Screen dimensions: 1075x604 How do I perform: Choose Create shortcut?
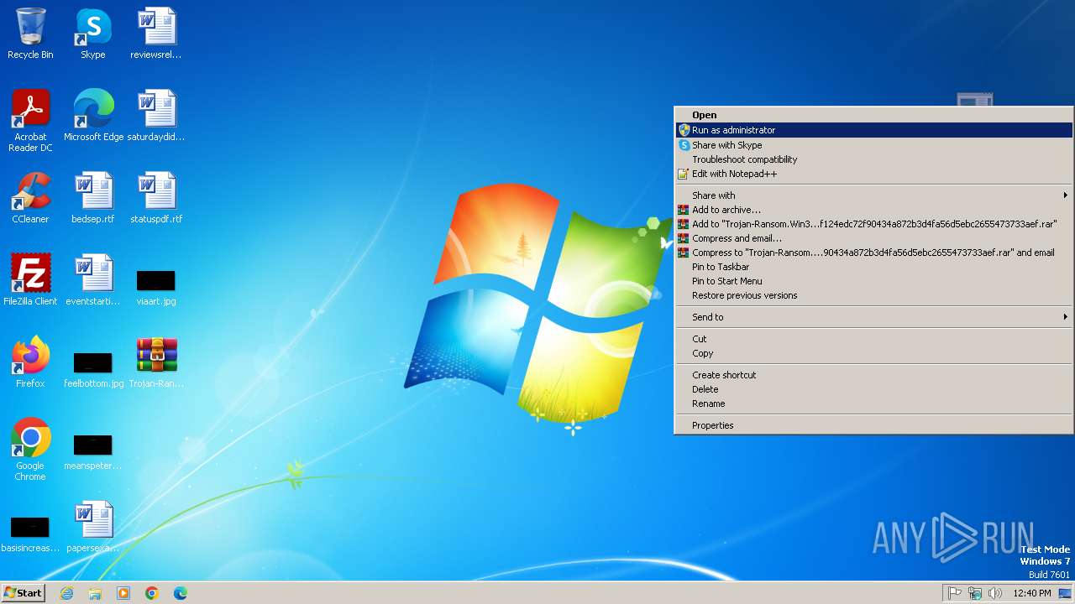873,375
